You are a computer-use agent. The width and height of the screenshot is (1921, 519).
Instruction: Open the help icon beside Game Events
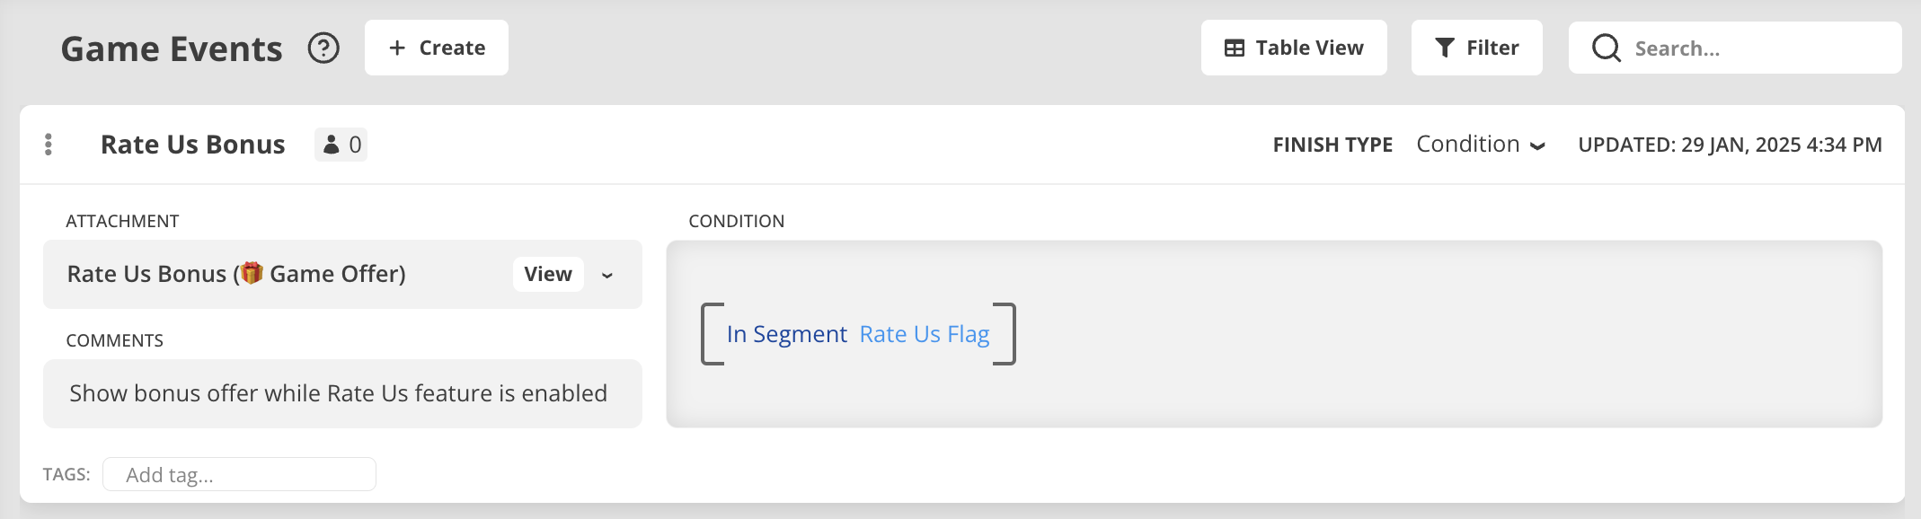(x=323, y=48)
